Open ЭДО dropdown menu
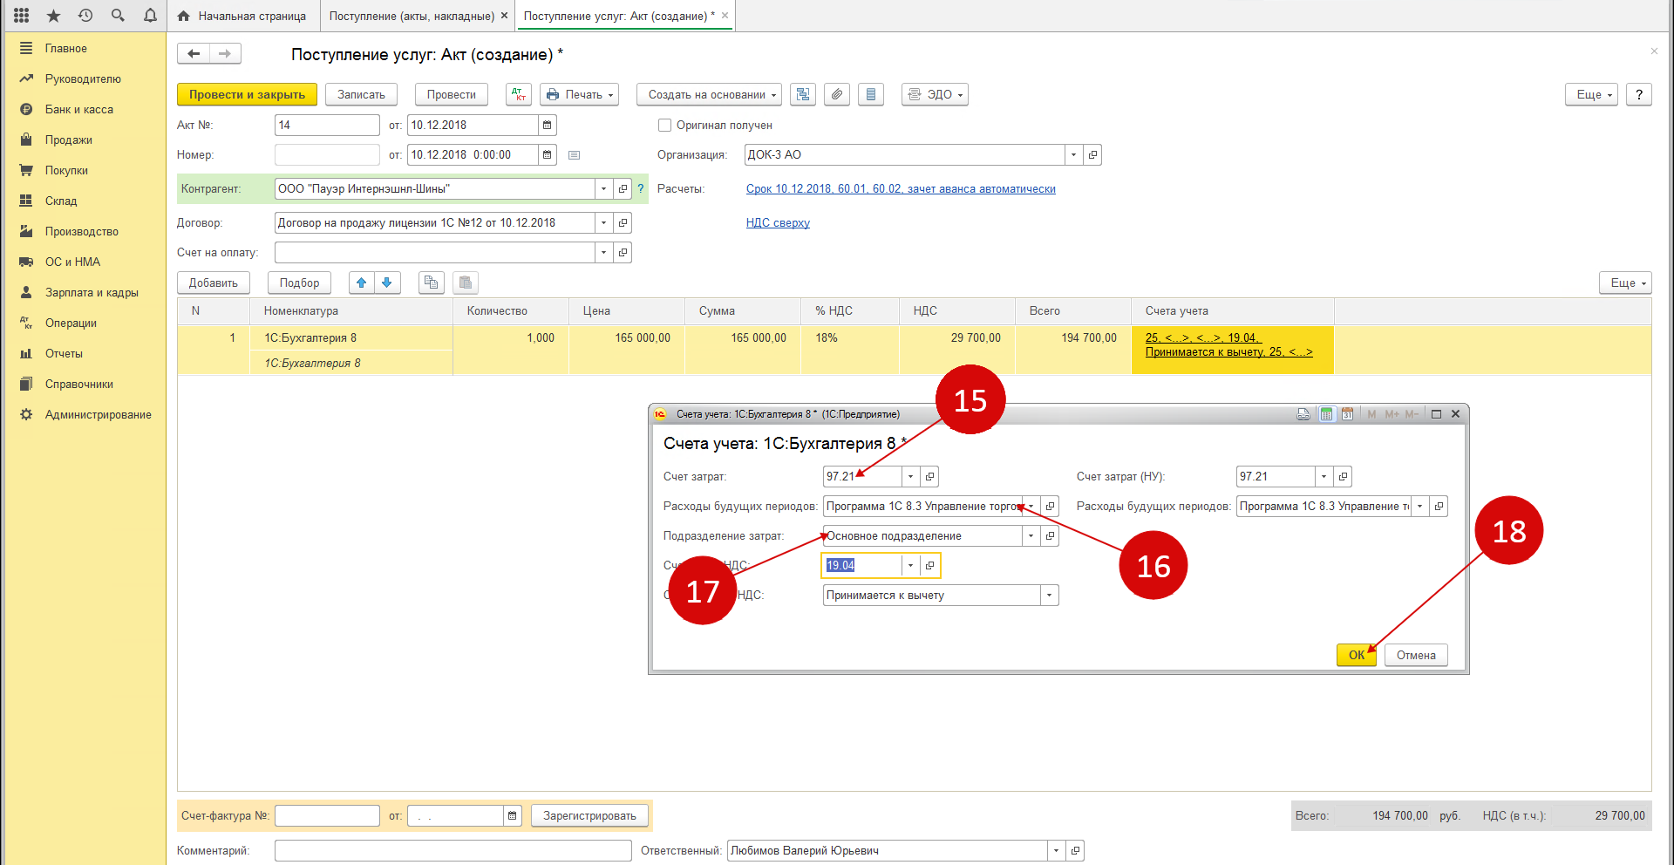 (935, 94)
